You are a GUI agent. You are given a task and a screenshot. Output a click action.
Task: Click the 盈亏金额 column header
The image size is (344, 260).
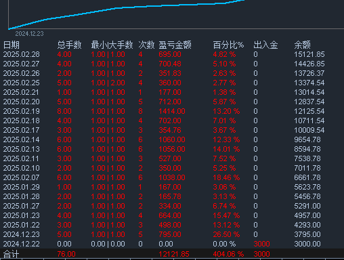coord(175,45)
